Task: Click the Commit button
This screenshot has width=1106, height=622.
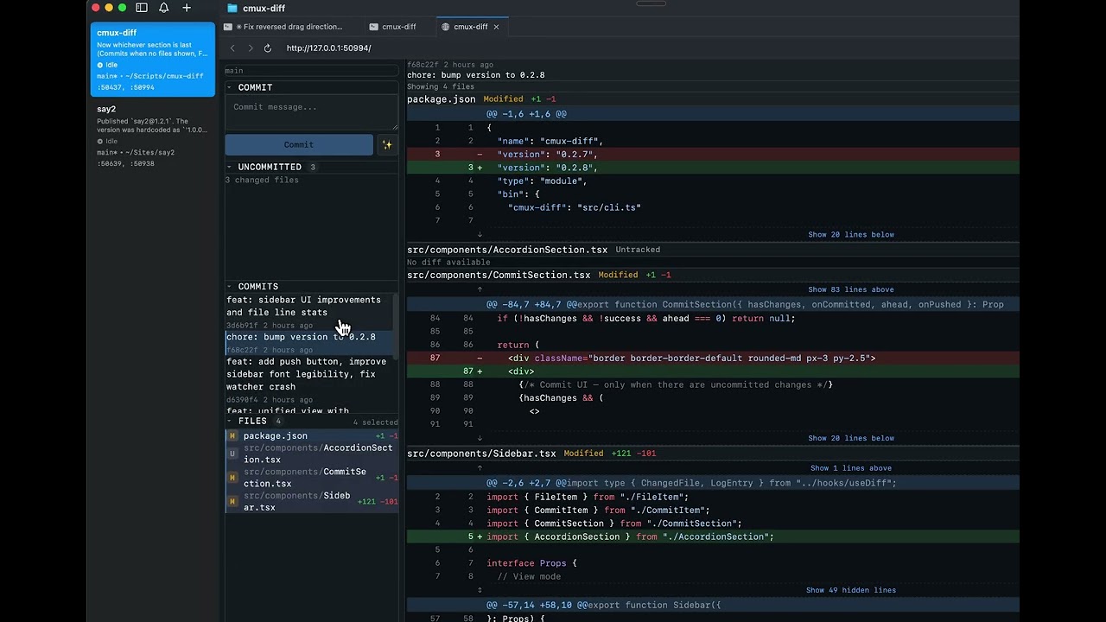Action: (x=299, y=145)
